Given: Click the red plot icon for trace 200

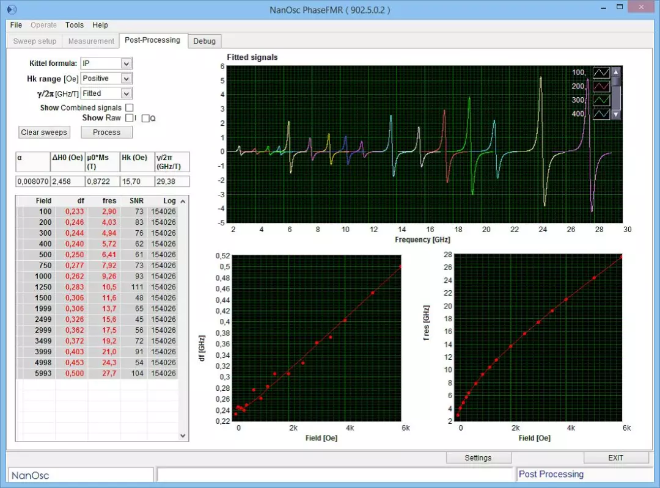Looking at the screenshot, I should (x=601, y=86).
